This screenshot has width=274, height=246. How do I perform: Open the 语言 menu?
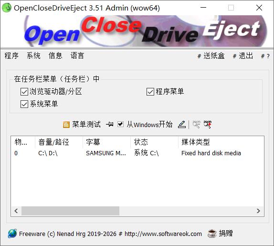pos(77,56)
